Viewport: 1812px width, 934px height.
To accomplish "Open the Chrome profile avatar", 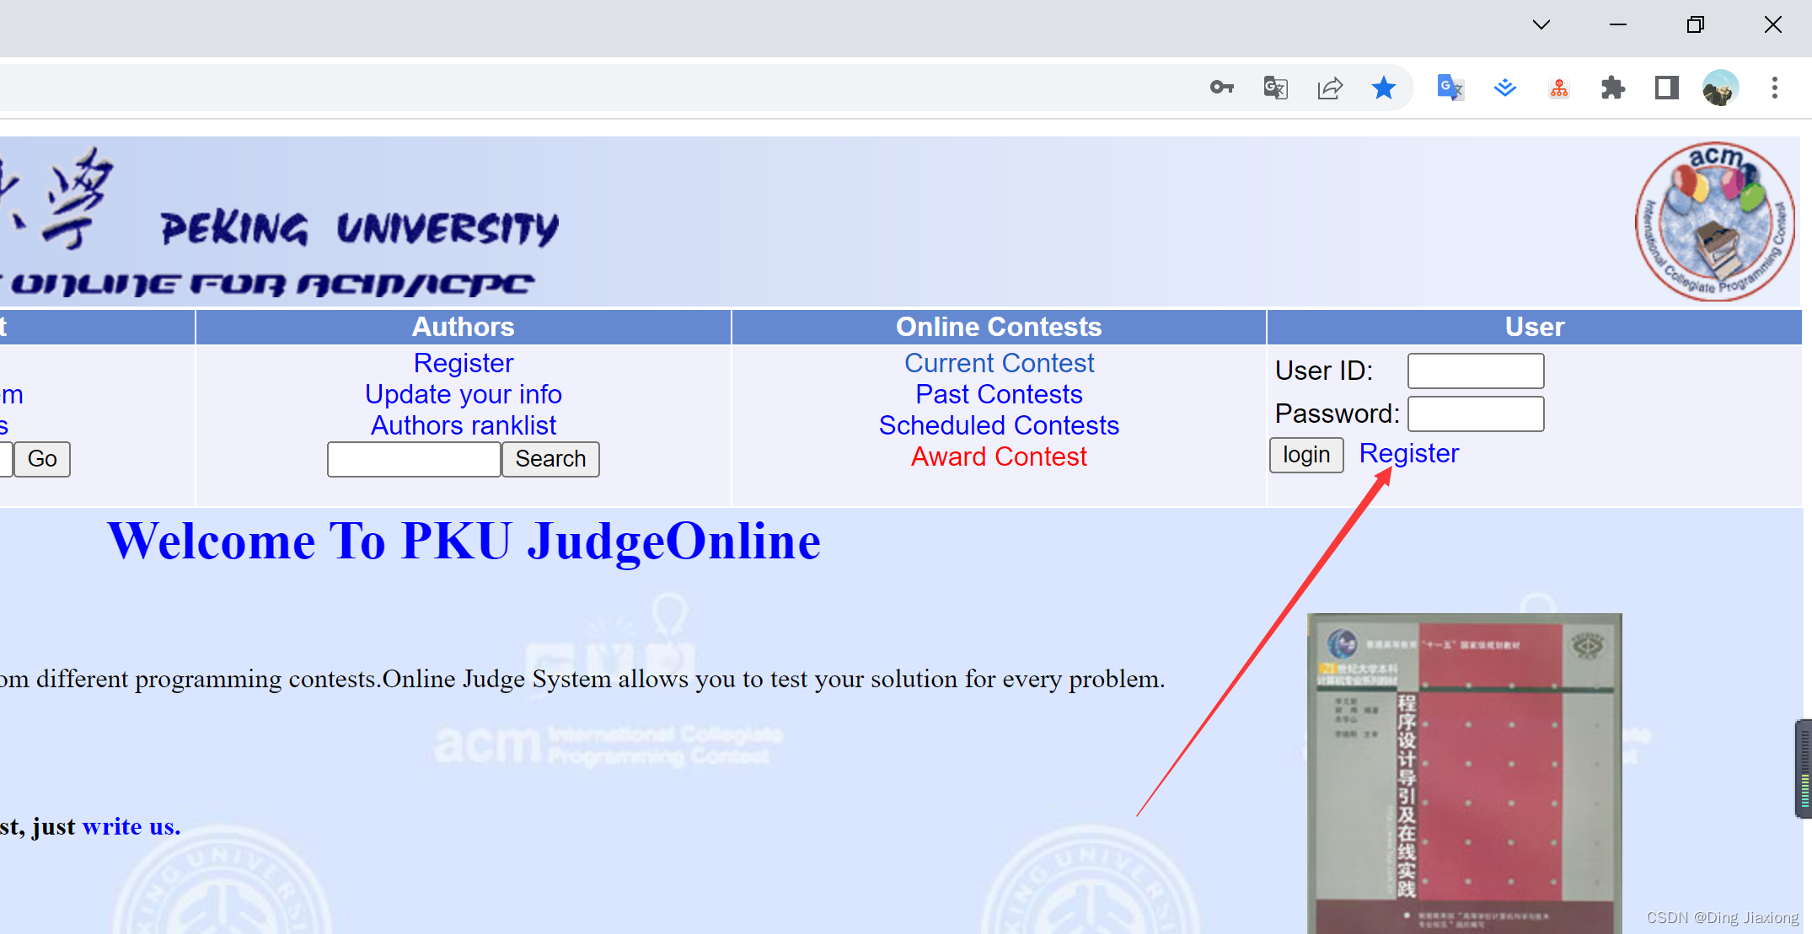I will pyautogui.click(x=1720, y=88).
